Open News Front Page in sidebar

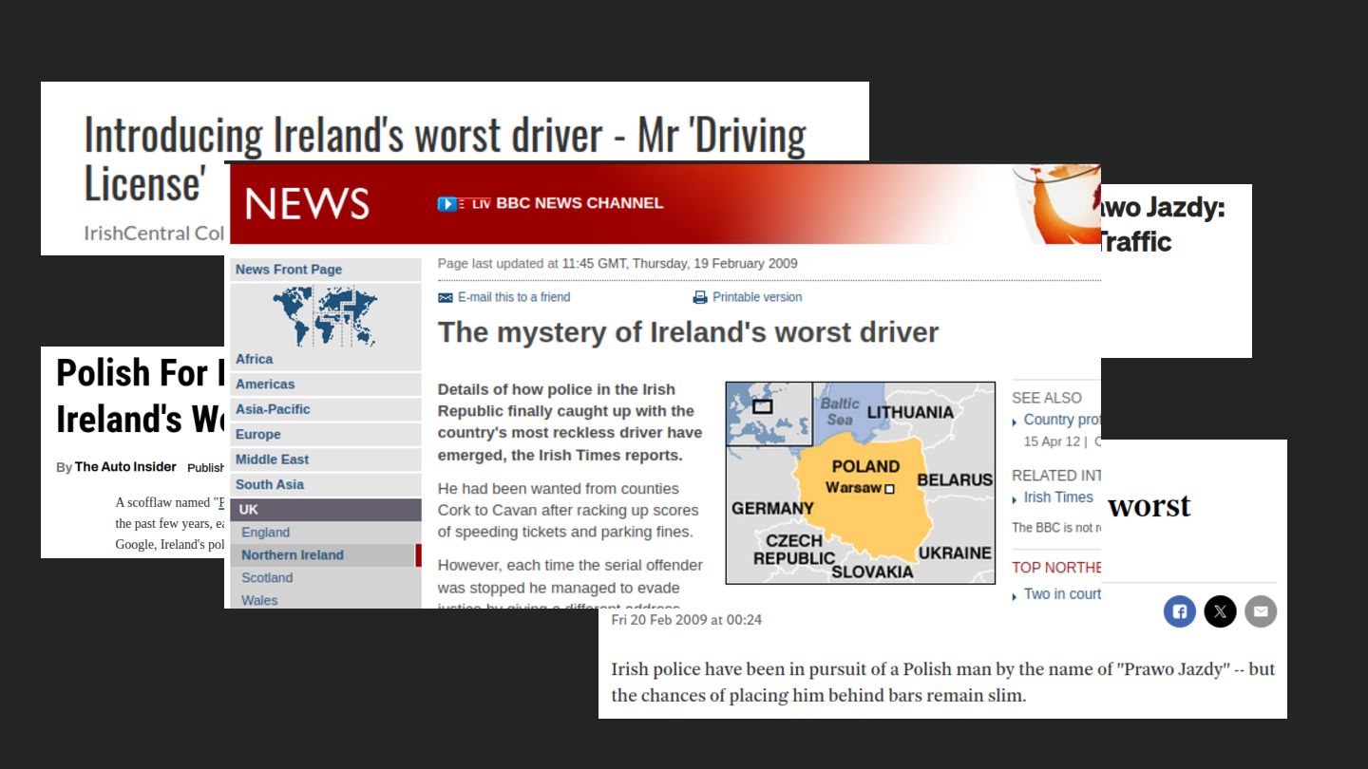pyautogui.click(x=326, y=270)
